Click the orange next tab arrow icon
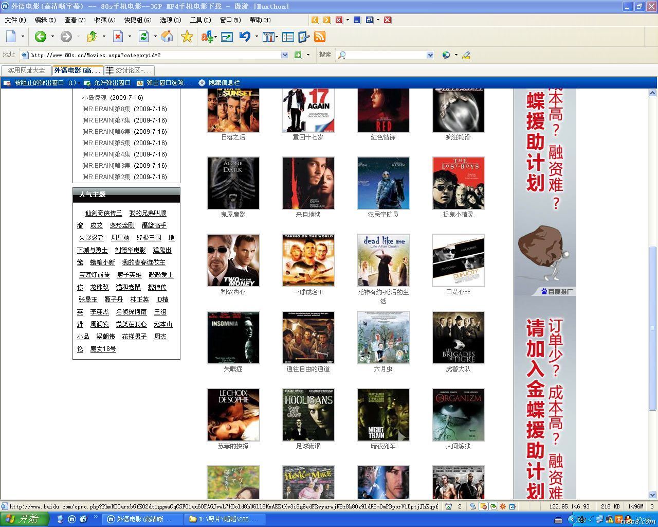Viewport: 658px width, 527px height. [x=327, y=20]
